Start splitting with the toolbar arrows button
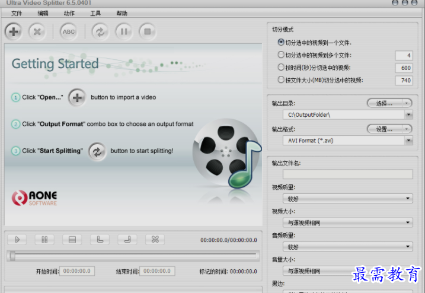 point(100,31)
